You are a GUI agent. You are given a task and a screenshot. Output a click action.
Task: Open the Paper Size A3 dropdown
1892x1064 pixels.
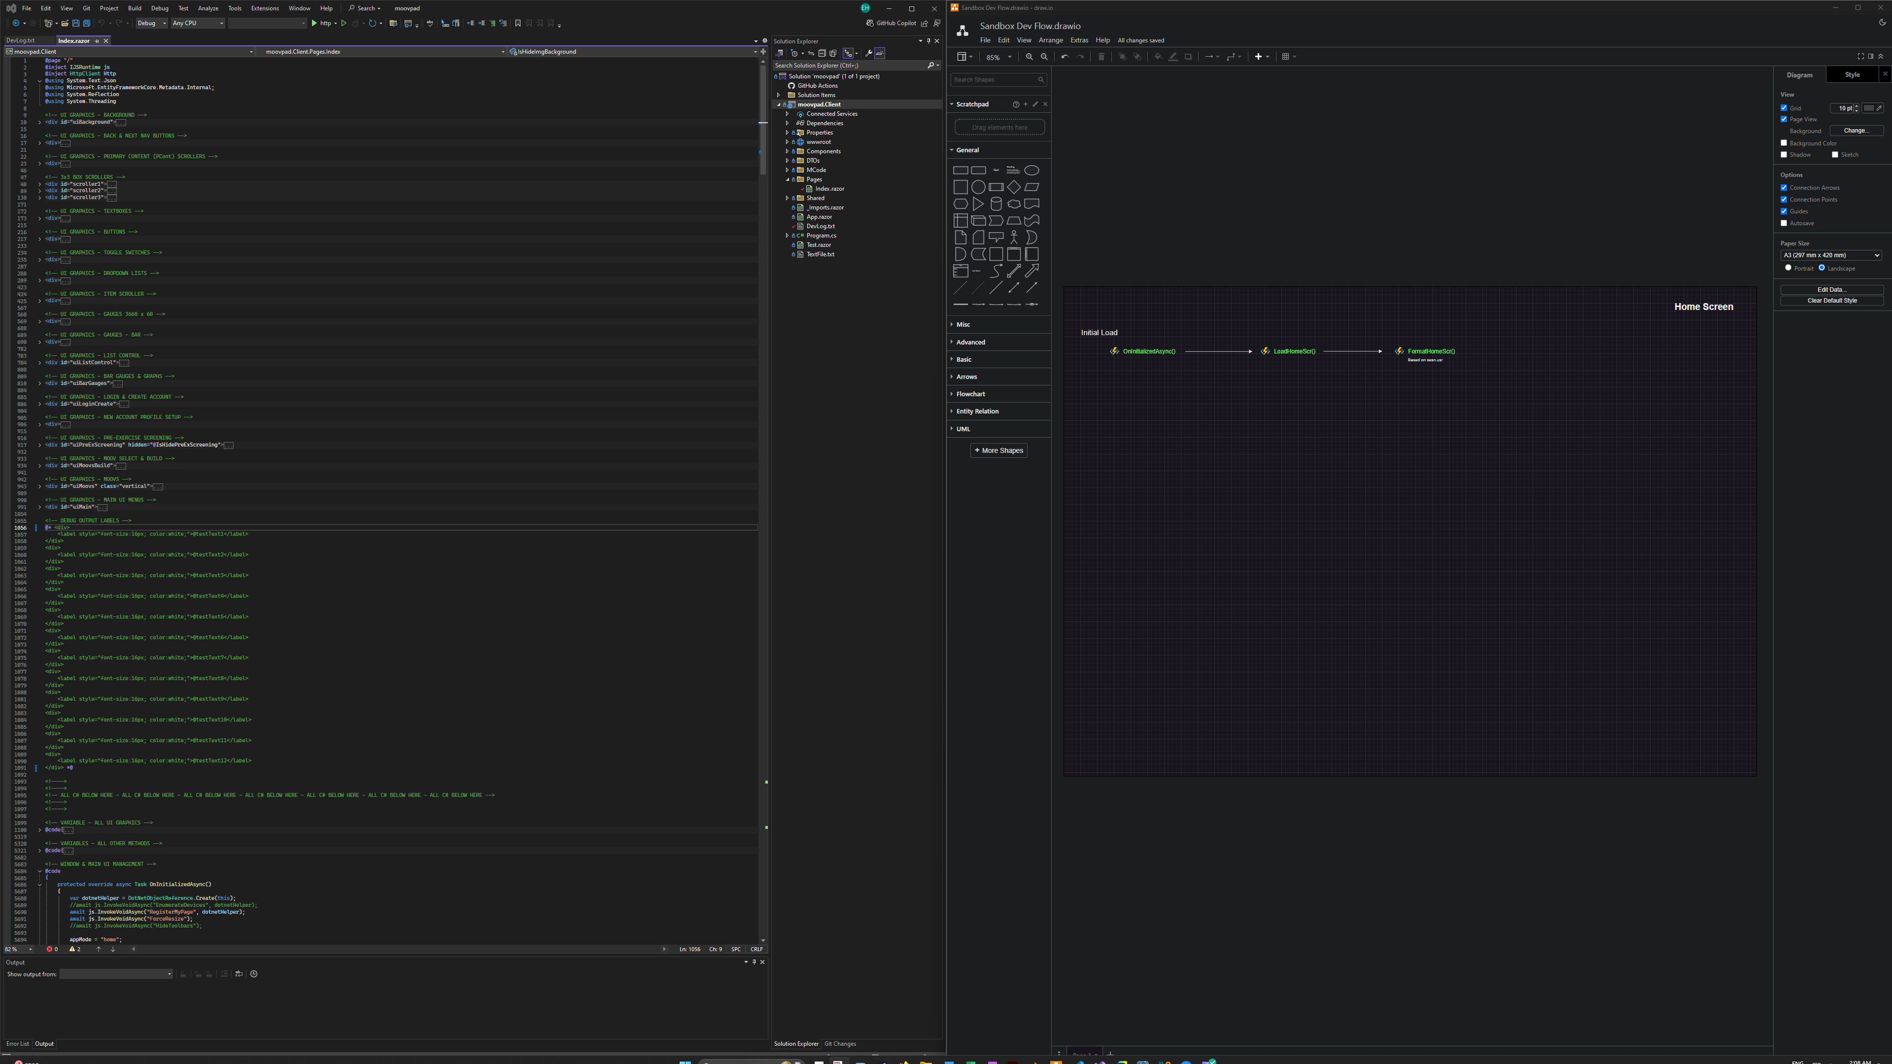coord(1830,256)
